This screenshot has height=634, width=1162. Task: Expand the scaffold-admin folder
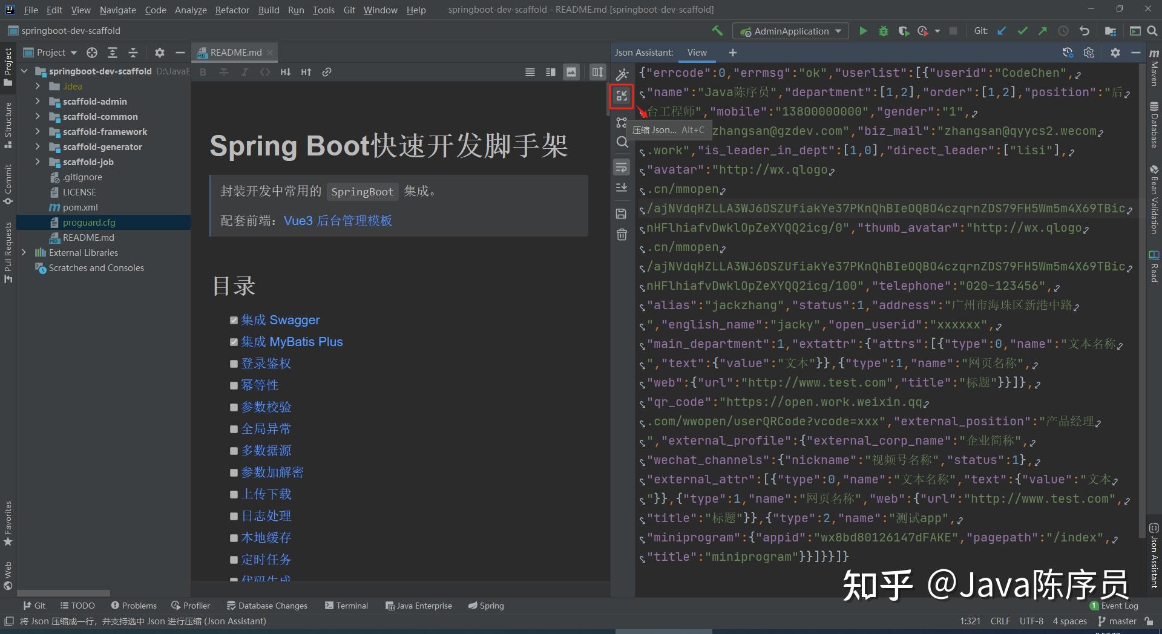coord(38,101)
